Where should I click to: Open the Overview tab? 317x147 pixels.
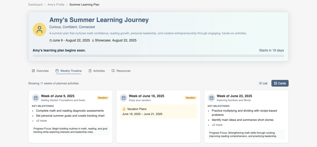point(40,71)
